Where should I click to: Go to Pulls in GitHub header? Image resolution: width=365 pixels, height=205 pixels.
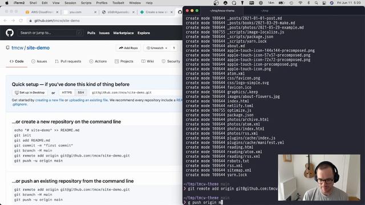[x=91, y=33]
